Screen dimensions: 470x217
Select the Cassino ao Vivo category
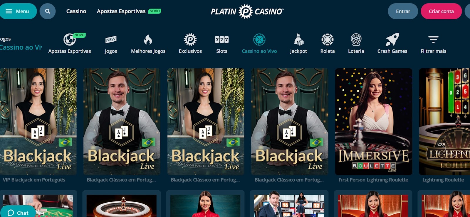259,44
